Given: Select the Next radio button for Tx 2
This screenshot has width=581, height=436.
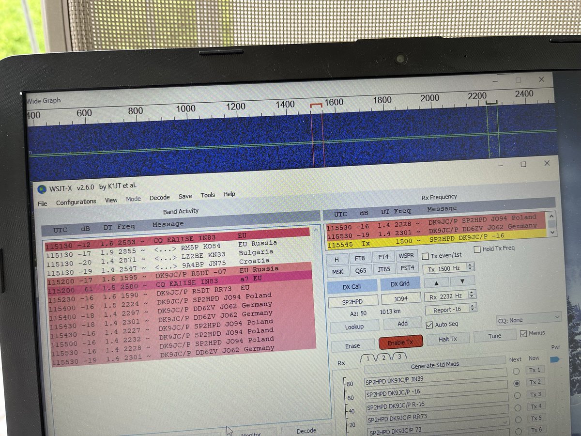Looking at the screenshot, I should 517,383.
